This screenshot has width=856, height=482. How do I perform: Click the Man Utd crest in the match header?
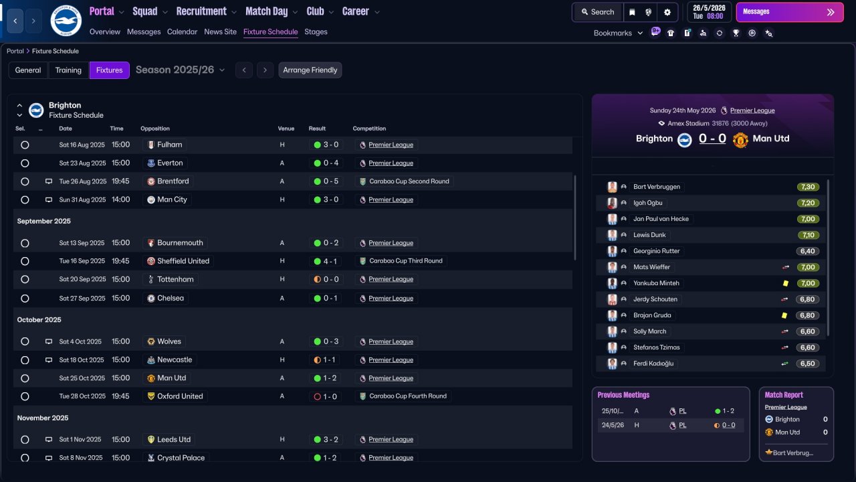pos(740,139)
